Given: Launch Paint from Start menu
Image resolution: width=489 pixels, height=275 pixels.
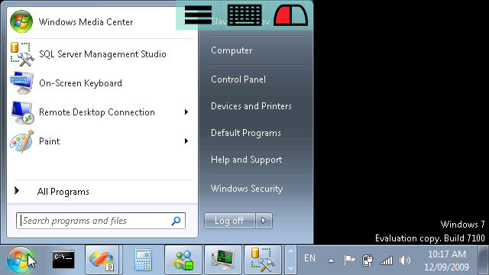Looking at the screenshot, I should pyautogui.click(x=93, y=141).
